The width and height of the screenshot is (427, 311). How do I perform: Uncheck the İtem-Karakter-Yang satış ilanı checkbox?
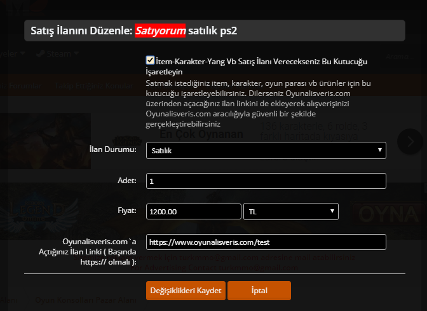coord(150,60)
